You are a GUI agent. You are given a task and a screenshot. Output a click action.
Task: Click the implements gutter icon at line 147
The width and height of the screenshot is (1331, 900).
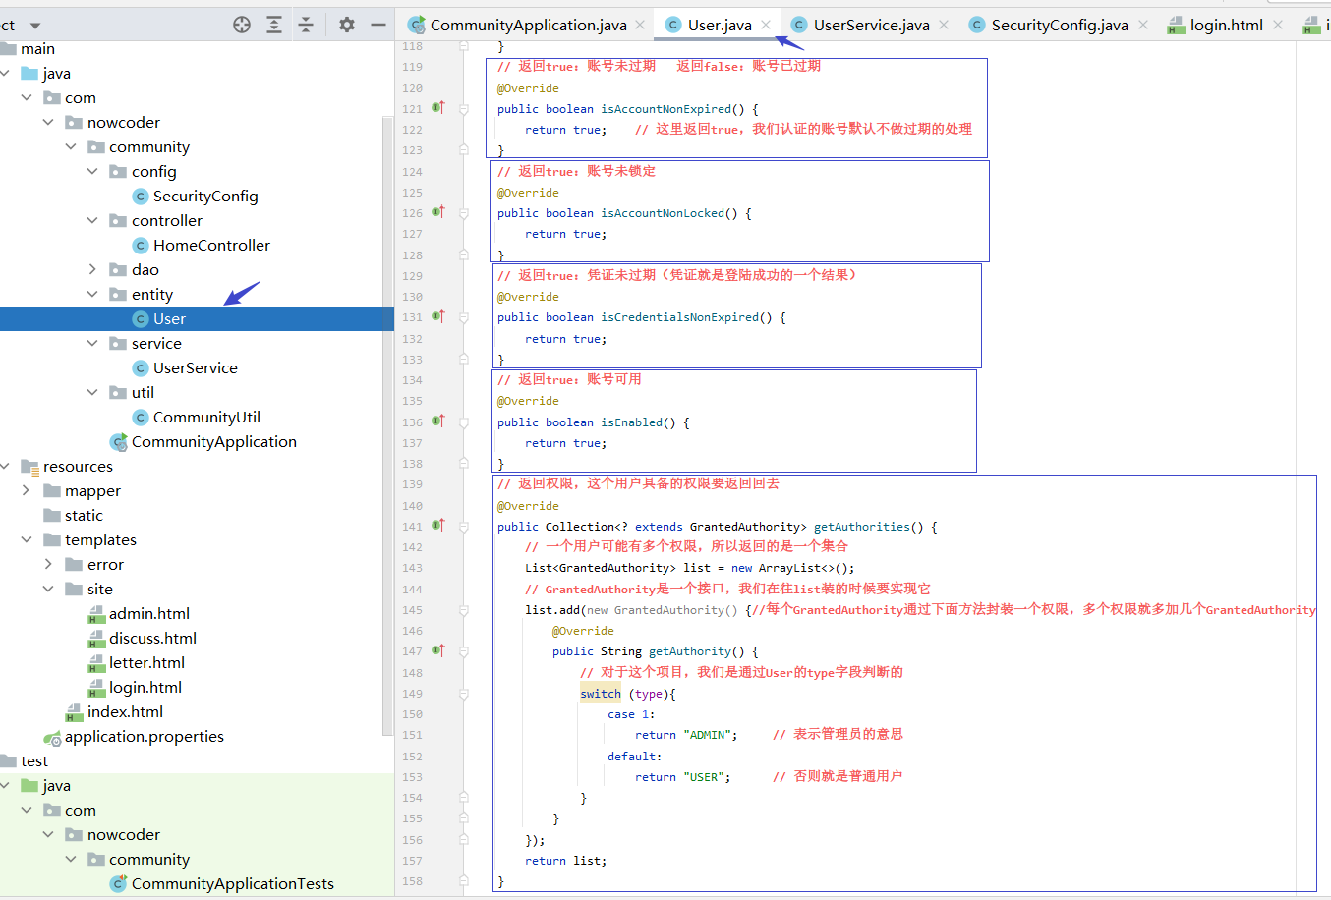point(438,649)
